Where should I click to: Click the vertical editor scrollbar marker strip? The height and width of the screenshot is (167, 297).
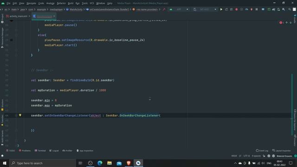pyautogui.click(x=292, y=104)
